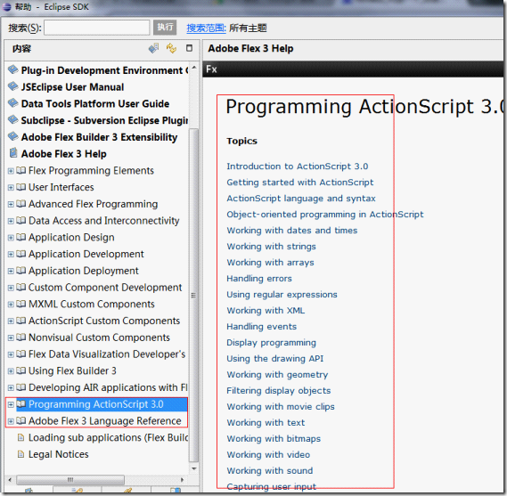Click inside the 搜索 search input field

click(97, 28)
